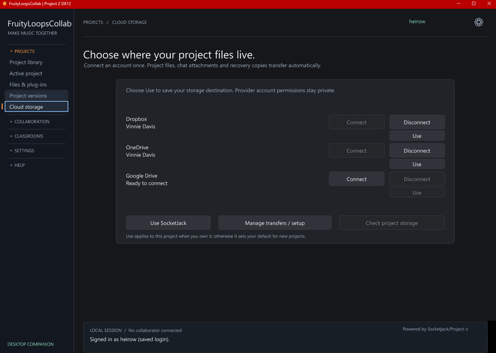Click the Google Drive Disconnect button
Screen dimensions: 496x353
(x=417, y=179)
